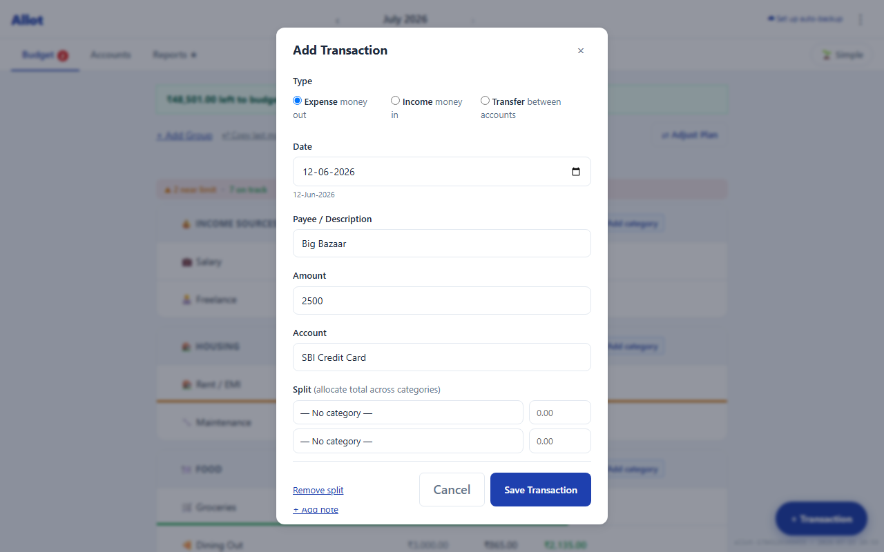Click the Freelance category row
The image size is (884, 552).
[x=442, y=299]
